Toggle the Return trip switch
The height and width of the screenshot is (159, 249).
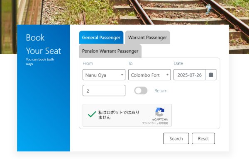(141, 91)
